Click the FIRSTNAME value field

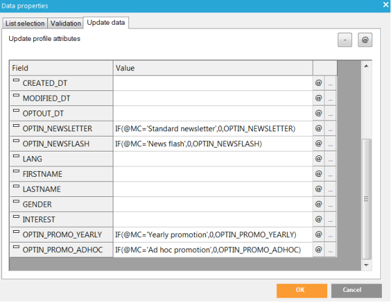pyautogui.click(x=212, y=174)
